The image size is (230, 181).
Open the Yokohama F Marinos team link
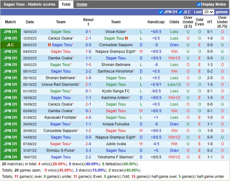pos(116,157)
